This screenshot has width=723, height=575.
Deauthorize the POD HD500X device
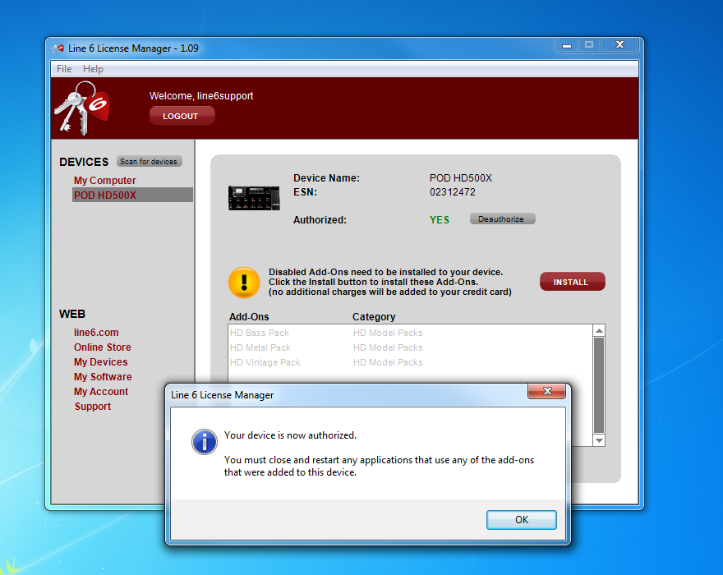pos(502,219)
